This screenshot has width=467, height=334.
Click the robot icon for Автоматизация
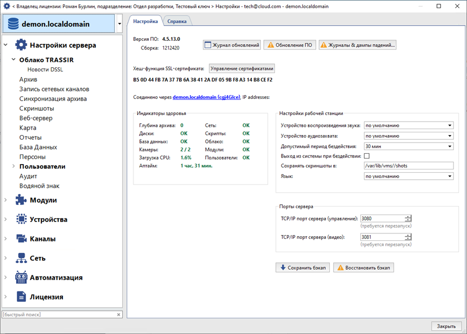click(21, 278)
